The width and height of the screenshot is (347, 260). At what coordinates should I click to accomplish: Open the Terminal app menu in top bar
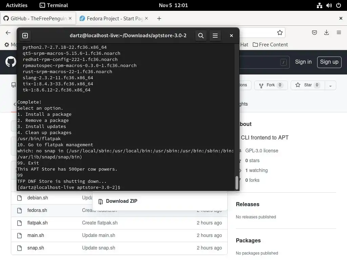(54, 5)
